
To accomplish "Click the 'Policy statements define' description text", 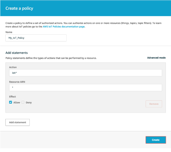I will coord(51,58).
